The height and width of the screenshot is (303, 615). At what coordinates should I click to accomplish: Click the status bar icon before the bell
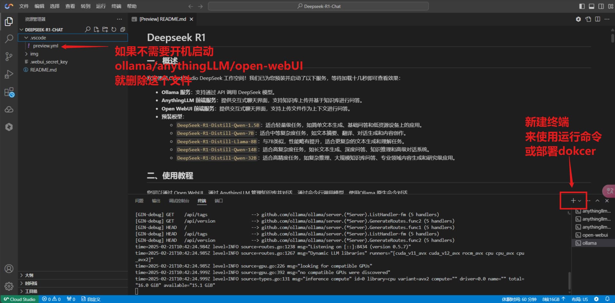[596, 299]
